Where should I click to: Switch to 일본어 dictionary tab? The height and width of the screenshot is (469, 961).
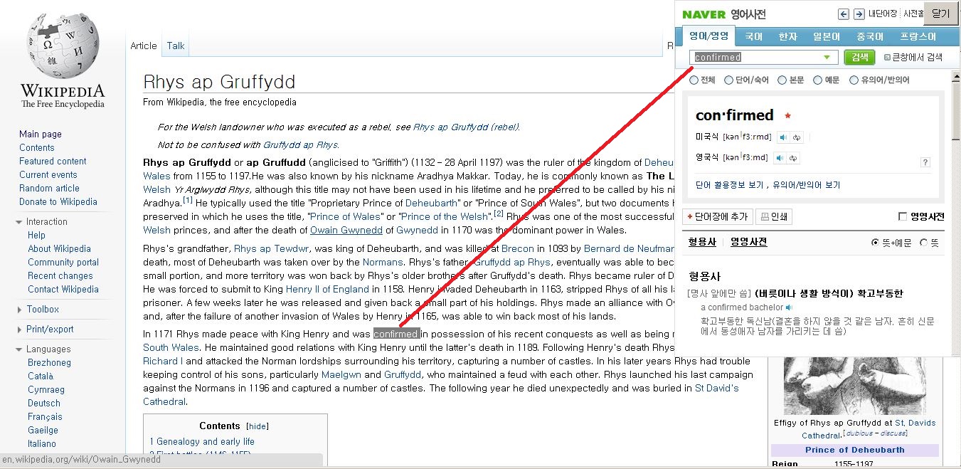click(x=827, y=36)
